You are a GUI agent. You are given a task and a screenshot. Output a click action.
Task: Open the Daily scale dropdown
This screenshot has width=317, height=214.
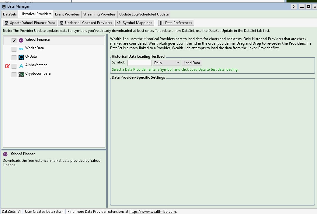click(x=167, y=63)
